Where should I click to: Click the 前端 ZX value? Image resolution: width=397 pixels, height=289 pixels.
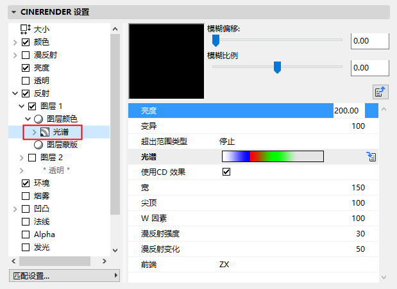point(224,265)
